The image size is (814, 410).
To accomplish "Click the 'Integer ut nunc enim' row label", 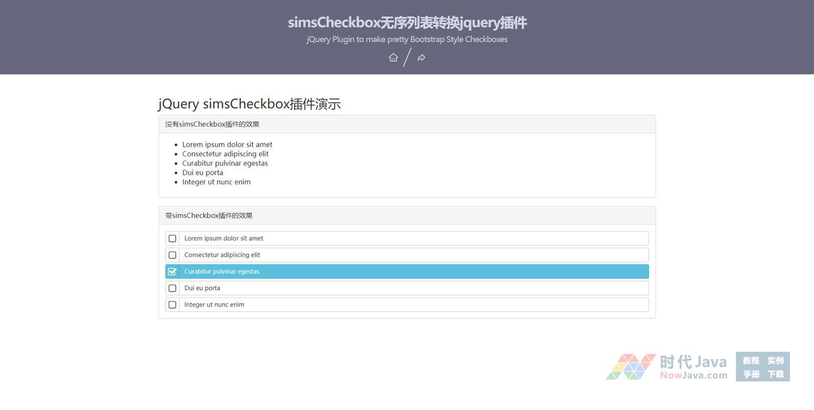I will pyautogui.click(x=214, y=305).
